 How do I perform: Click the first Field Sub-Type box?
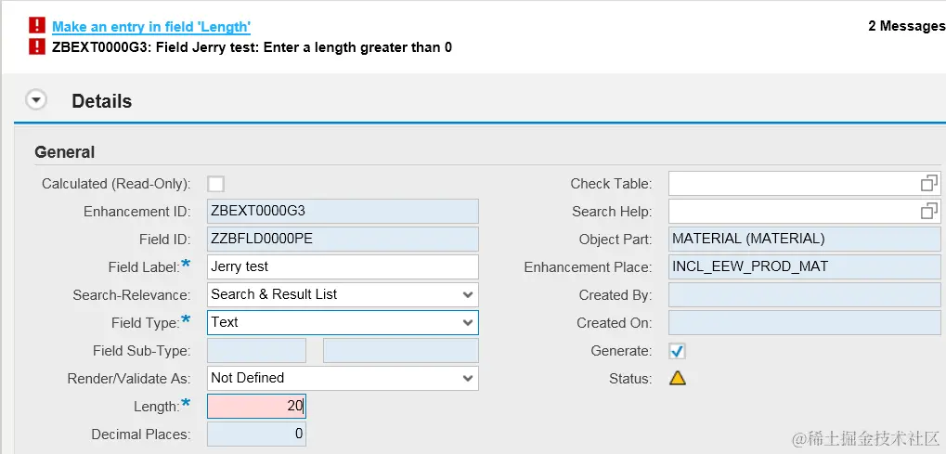coord(256,350)
